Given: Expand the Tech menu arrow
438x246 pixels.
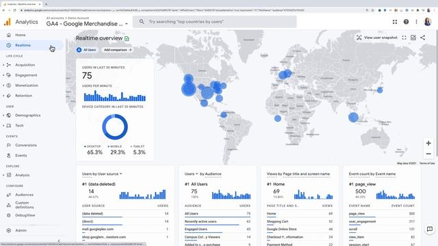Looking at the screenshot, I should pos(3,126).
